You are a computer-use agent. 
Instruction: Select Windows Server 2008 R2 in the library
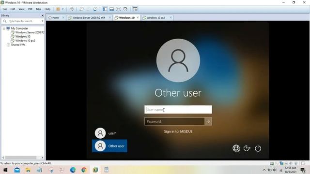pos(30,32)
